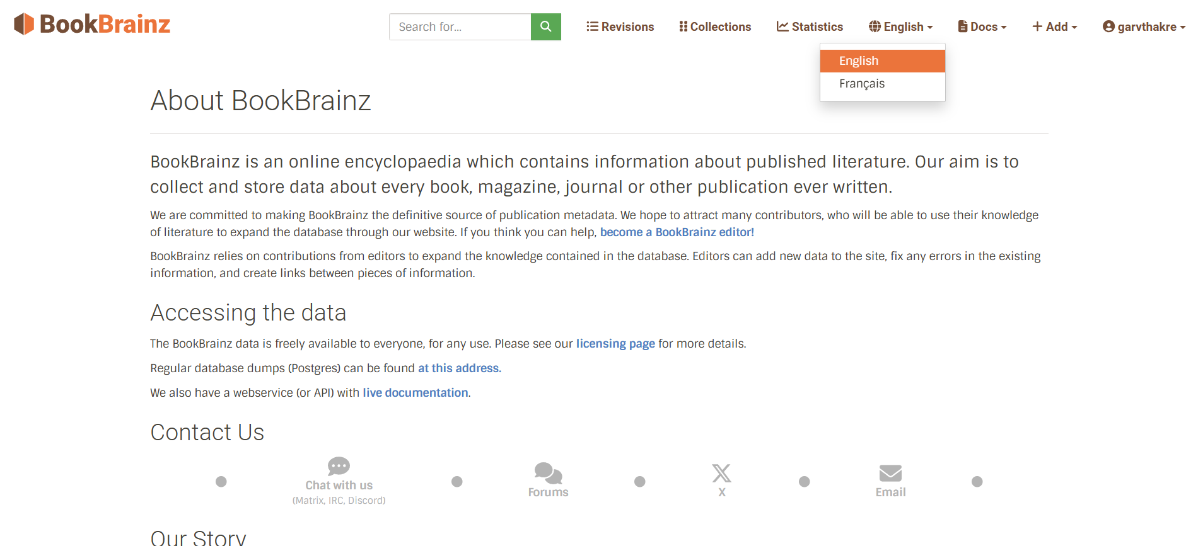Collapse the English language dropdown
The height and width of the screenshot is (546, 1198).
tap(900, 26)
